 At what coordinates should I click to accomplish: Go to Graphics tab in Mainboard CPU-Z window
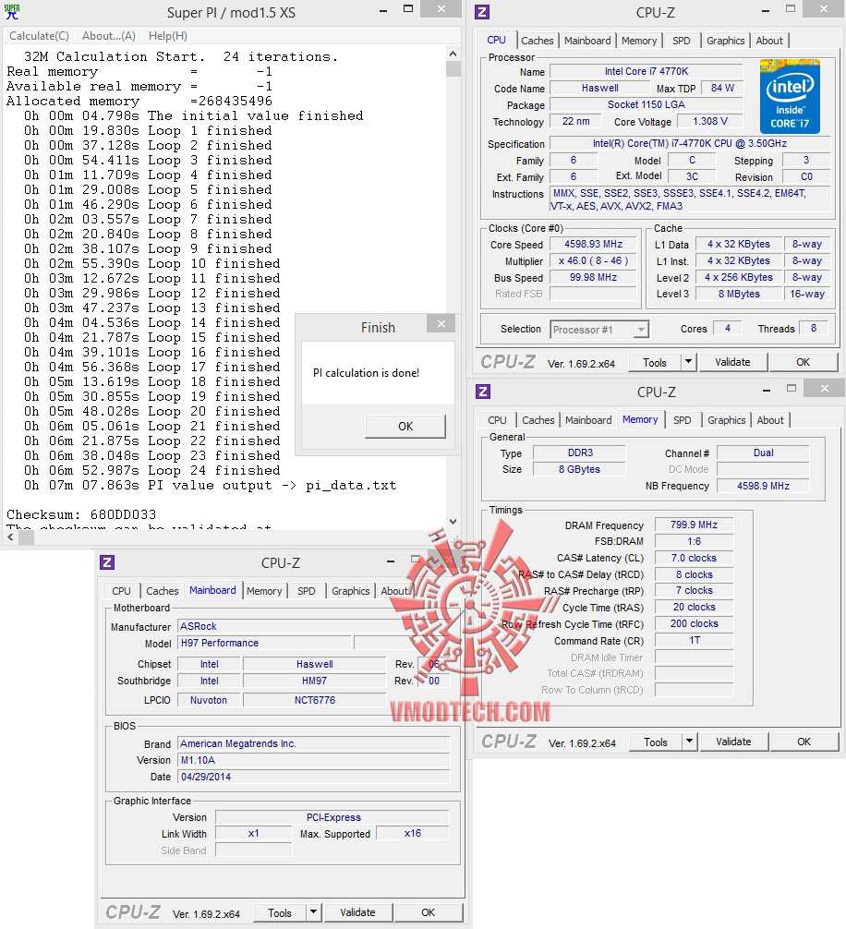click(351, 591)
